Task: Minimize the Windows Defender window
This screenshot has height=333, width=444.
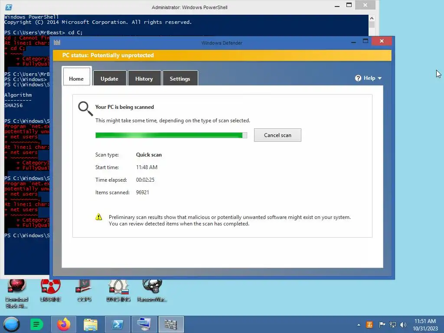Action: point(353,42)
